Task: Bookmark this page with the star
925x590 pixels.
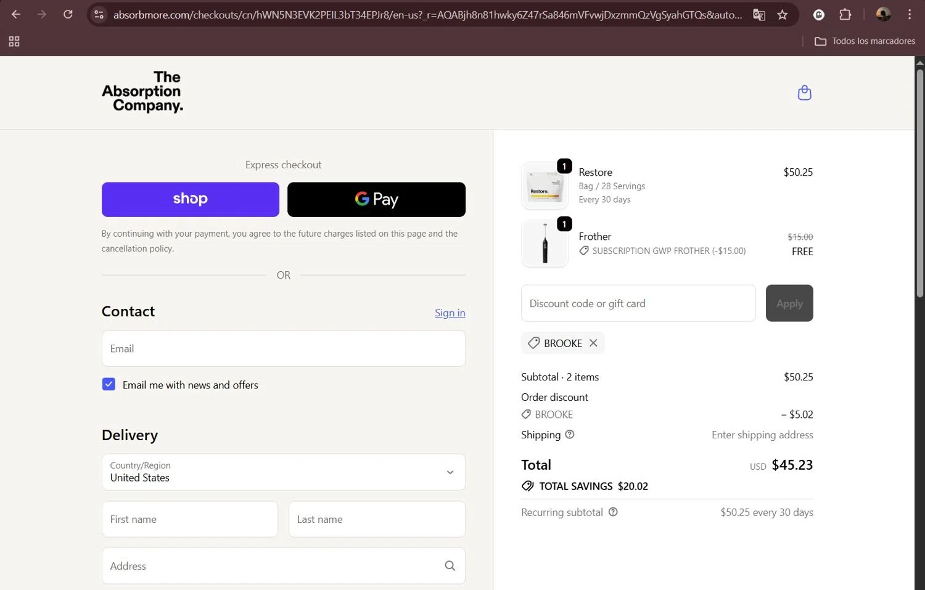Action: pos(783,15)
